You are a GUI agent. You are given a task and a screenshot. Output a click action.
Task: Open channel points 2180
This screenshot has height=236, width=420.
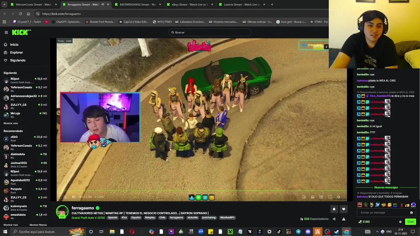click(x=364, y=222)
